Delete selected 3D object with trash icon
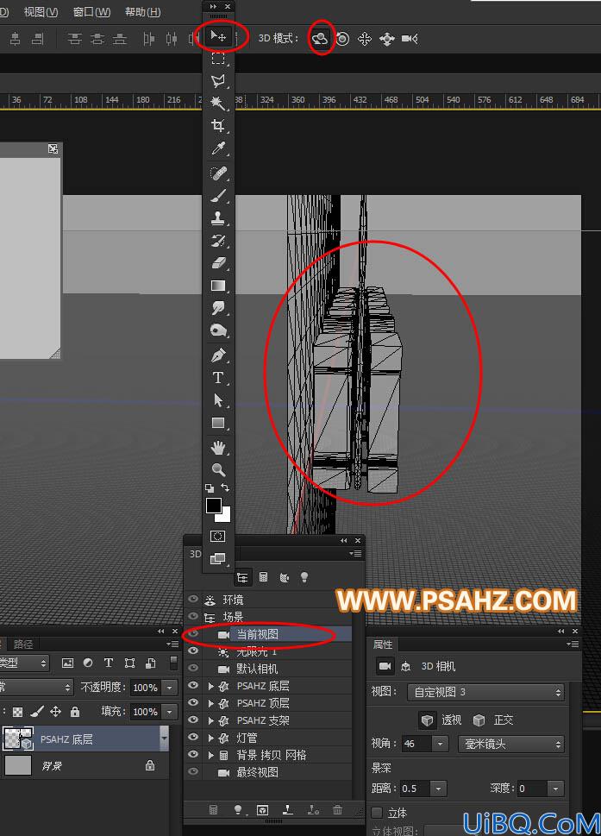 tap(337, 810)
